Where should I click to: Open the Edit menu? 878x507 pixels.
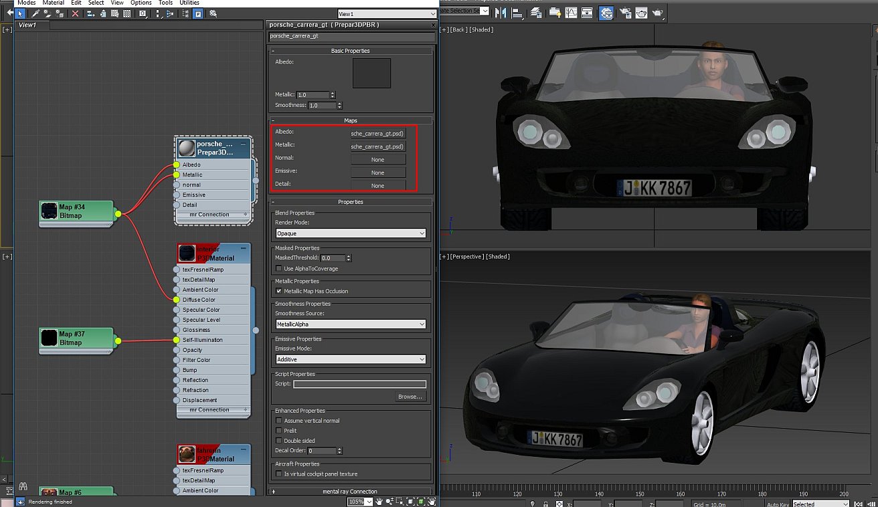[x=76, y=3]
